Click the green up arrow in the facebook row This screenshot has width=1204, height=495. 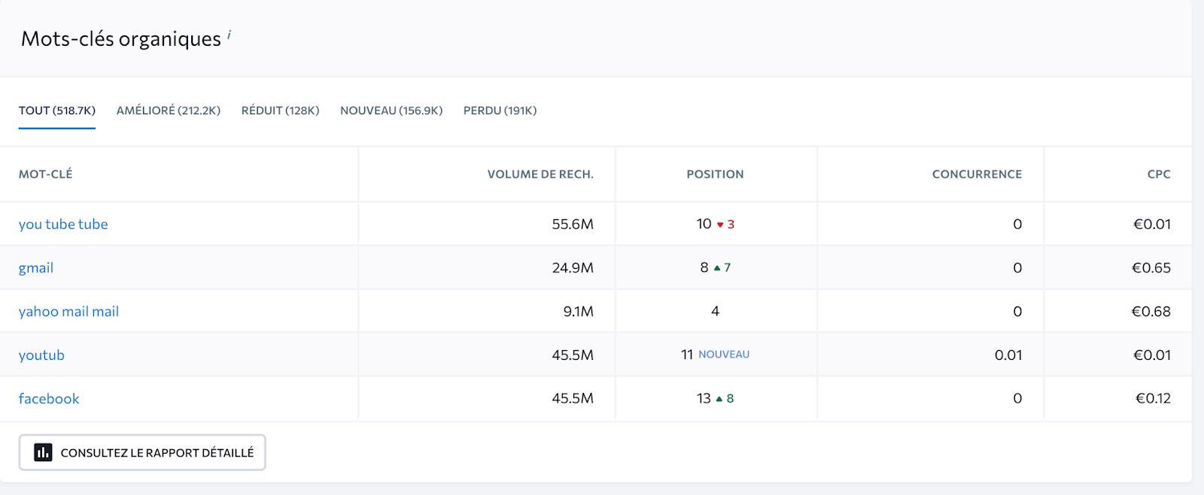[x=719, y=399]
